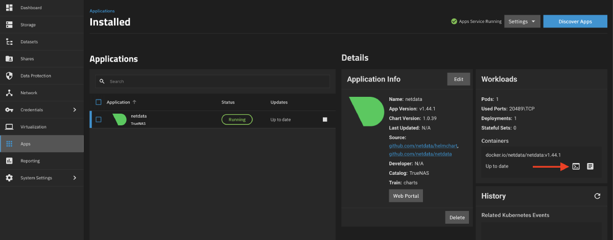Select the netdata application row name

[139, 116]
